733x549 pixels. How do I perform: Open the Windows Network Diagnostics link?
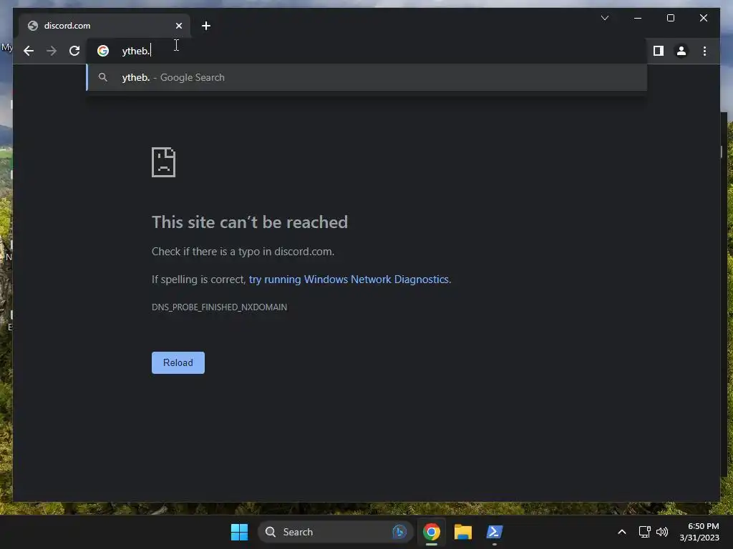(x=349, y=280)
